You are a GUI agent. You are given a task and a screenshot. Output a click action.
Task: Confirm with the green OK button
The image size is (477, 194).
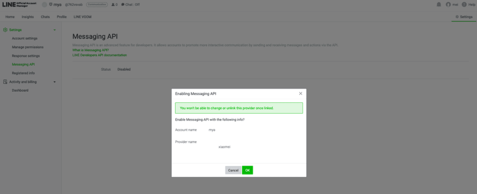point(248,170)
